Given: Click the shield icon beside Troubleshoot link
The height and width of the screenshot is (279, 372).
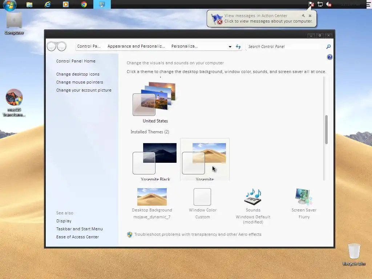Looking at the screenshot, I should pyautogui.click(x=130, y=234).
